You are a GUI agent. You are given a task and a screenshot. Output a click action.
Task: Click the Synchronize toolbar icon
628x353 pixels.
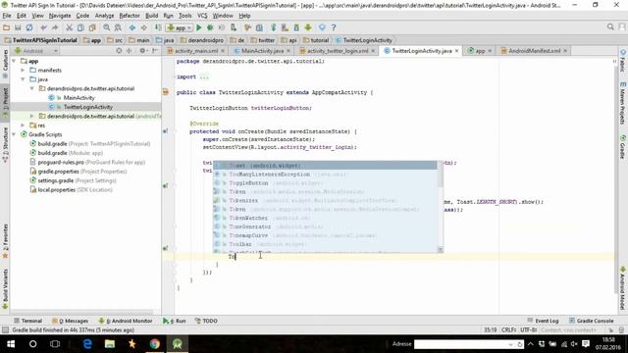(29, 27)
